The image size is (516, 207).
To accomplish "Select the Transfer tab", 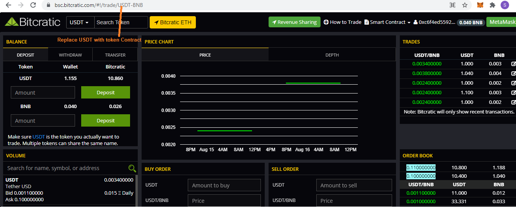I will 115,55.
